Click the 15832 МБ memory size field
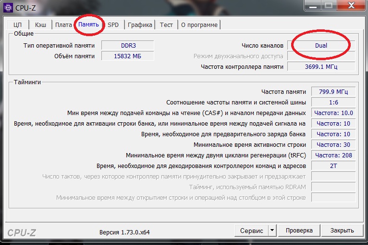Viewport: 368px width, 245px height. (x=128, y=56)
